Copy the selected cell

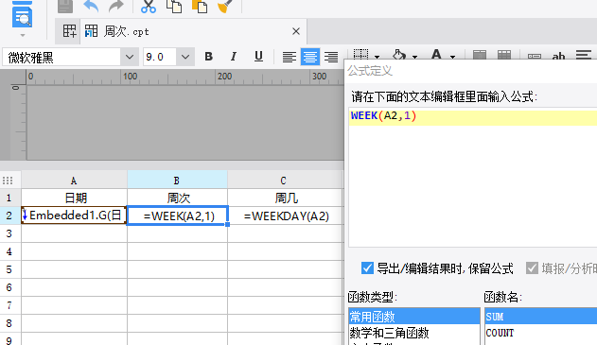tap(174, 7)
